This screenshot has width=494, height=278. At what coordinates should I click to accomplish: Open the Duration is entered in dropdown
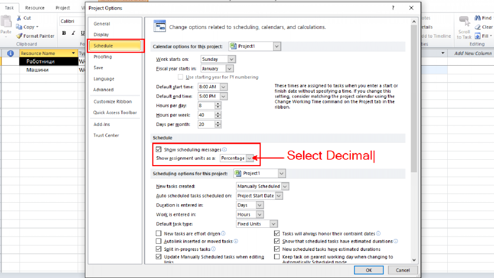(x=260, y=205)
